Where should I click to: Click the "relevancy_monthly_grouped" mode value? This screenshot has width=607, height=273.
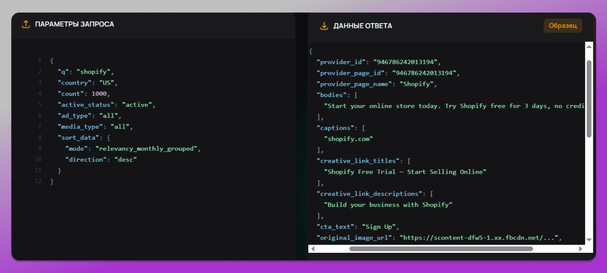tap(146, 149)
